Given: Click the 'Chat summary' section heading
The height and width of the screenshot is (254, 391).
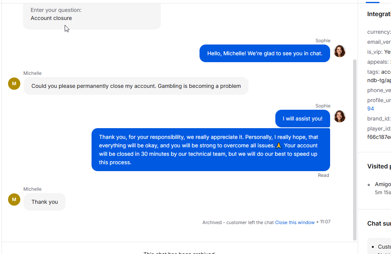Looking at the screenshot, I should click(379, 223).
